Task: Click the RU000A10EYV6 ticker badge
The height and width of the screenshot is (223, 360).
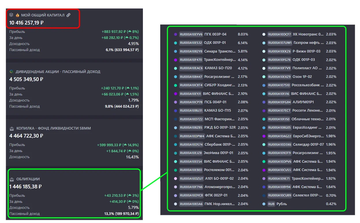Action: coord(191,34)
